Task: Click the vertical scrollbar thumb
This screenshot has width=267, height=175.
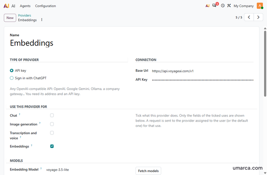Action: coord(265,63)
